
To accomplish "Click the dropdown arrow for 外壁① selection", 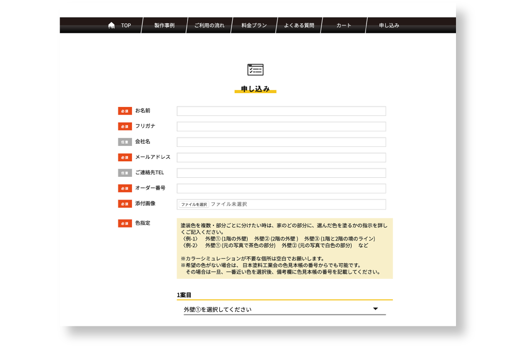I will (376, 309).
